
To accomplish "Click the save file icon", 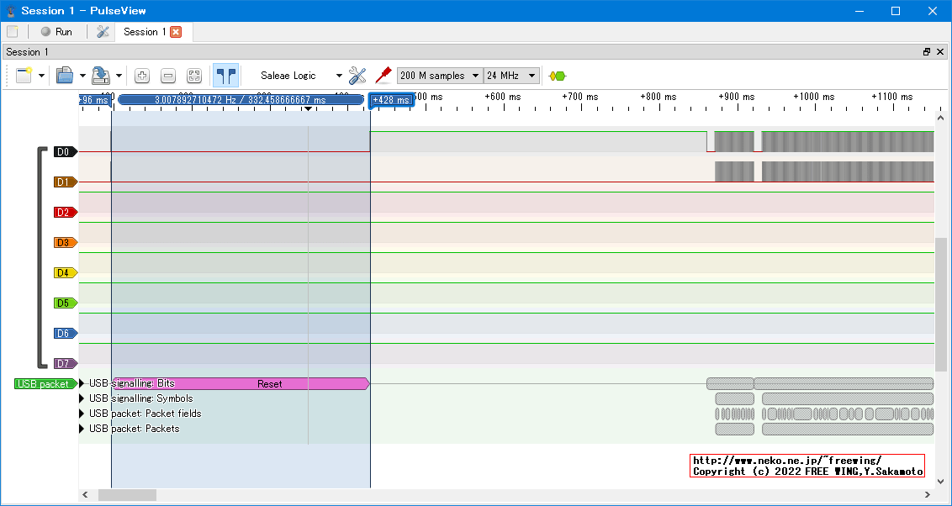I will 100,76.
